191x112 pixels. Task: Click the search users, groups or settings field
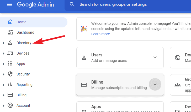click(128, 5)
